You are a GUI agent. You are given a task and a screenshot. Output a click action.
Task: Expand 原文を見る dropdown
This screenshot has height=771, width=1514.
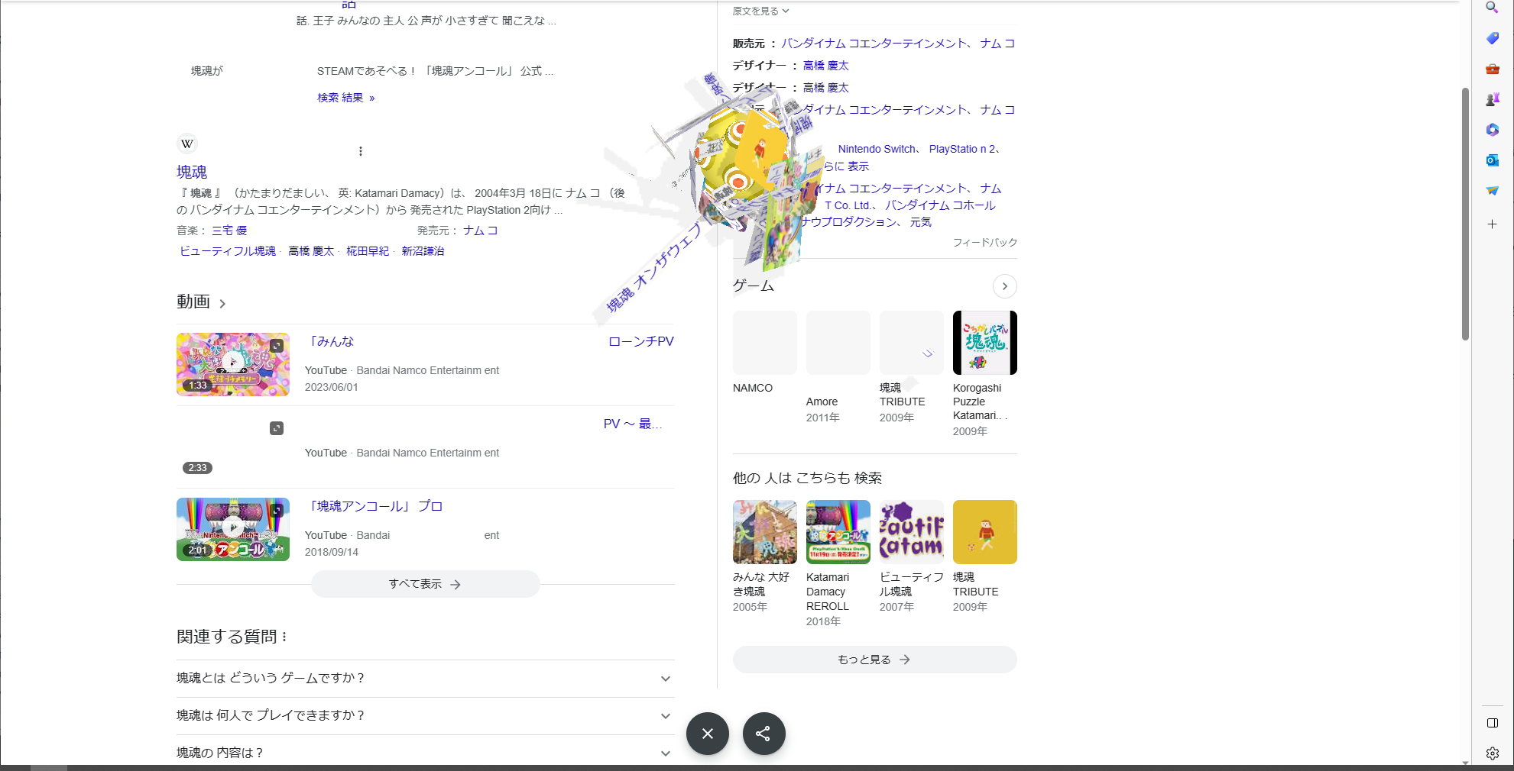tap(760, 11)
